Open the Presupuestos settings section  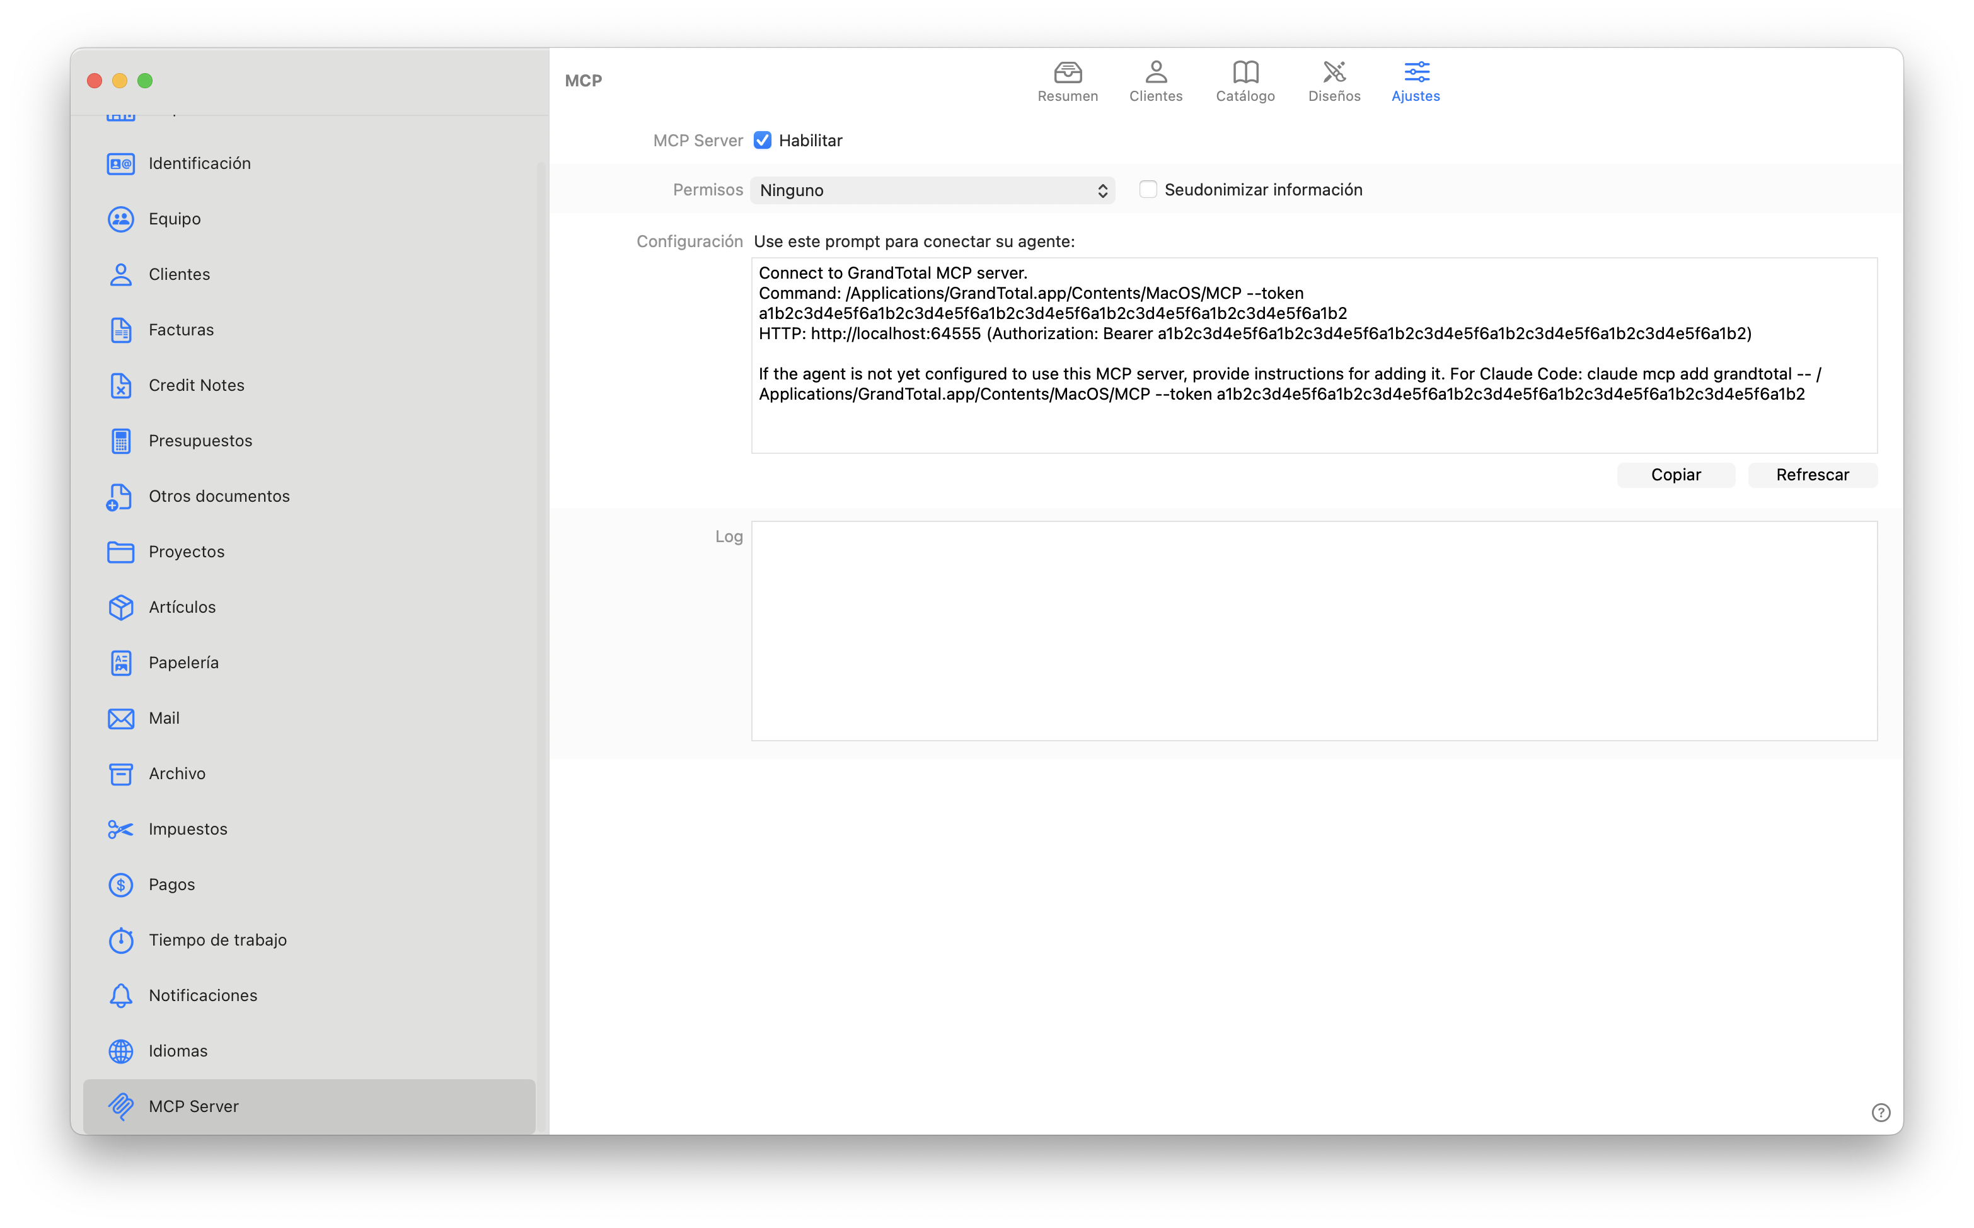click(309, 441)
